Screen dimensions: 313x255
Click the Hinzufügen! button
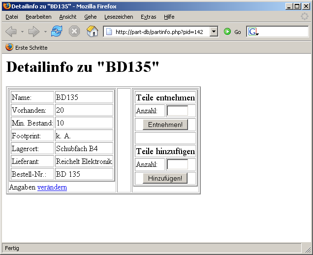pyautogui.click(x=165, y=178)
